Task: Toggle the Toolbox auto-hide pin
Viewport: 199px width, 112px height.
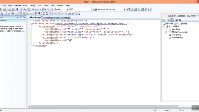Action: pyautogui.click(x=21, y=17)
